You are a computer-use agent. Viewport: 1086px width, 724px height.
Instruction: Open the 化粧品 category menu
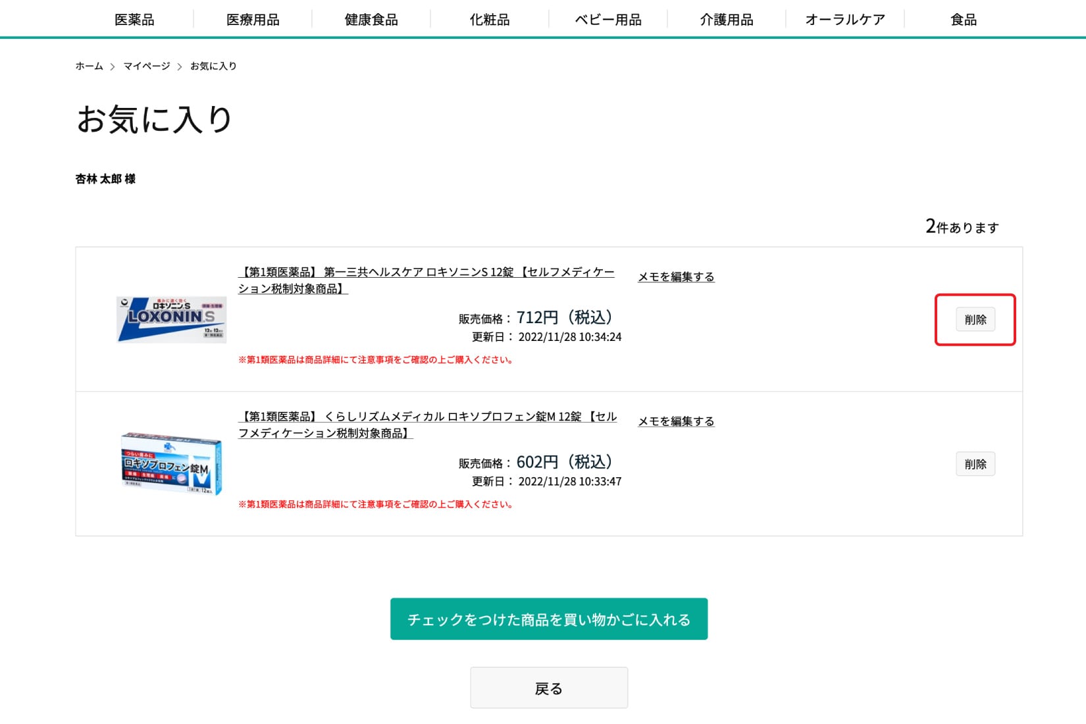coord(490,19)
